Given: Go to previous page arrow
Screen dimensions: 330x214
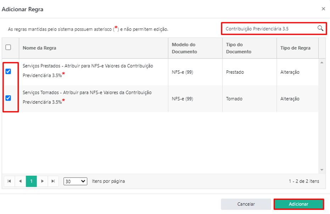Looking at the screenshot, I should 20,181.
